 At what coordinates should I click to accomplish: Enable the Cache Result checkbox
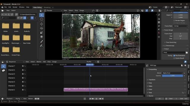pos(174,58)
